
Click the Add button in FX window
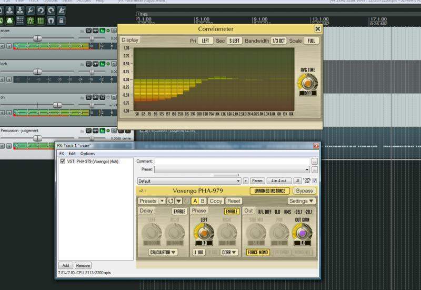(x=66, y=266)
